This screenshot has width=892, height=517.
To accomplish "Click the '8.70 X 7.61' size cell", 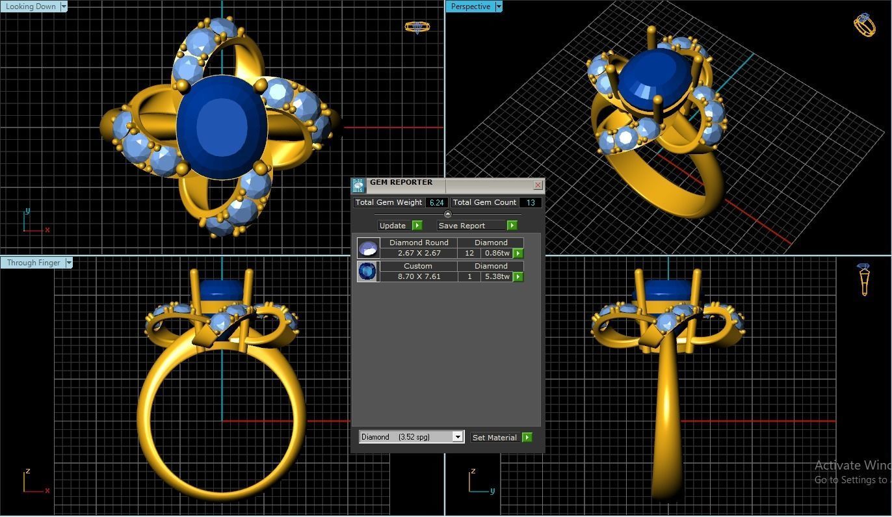I will click(x=419, y=276).
